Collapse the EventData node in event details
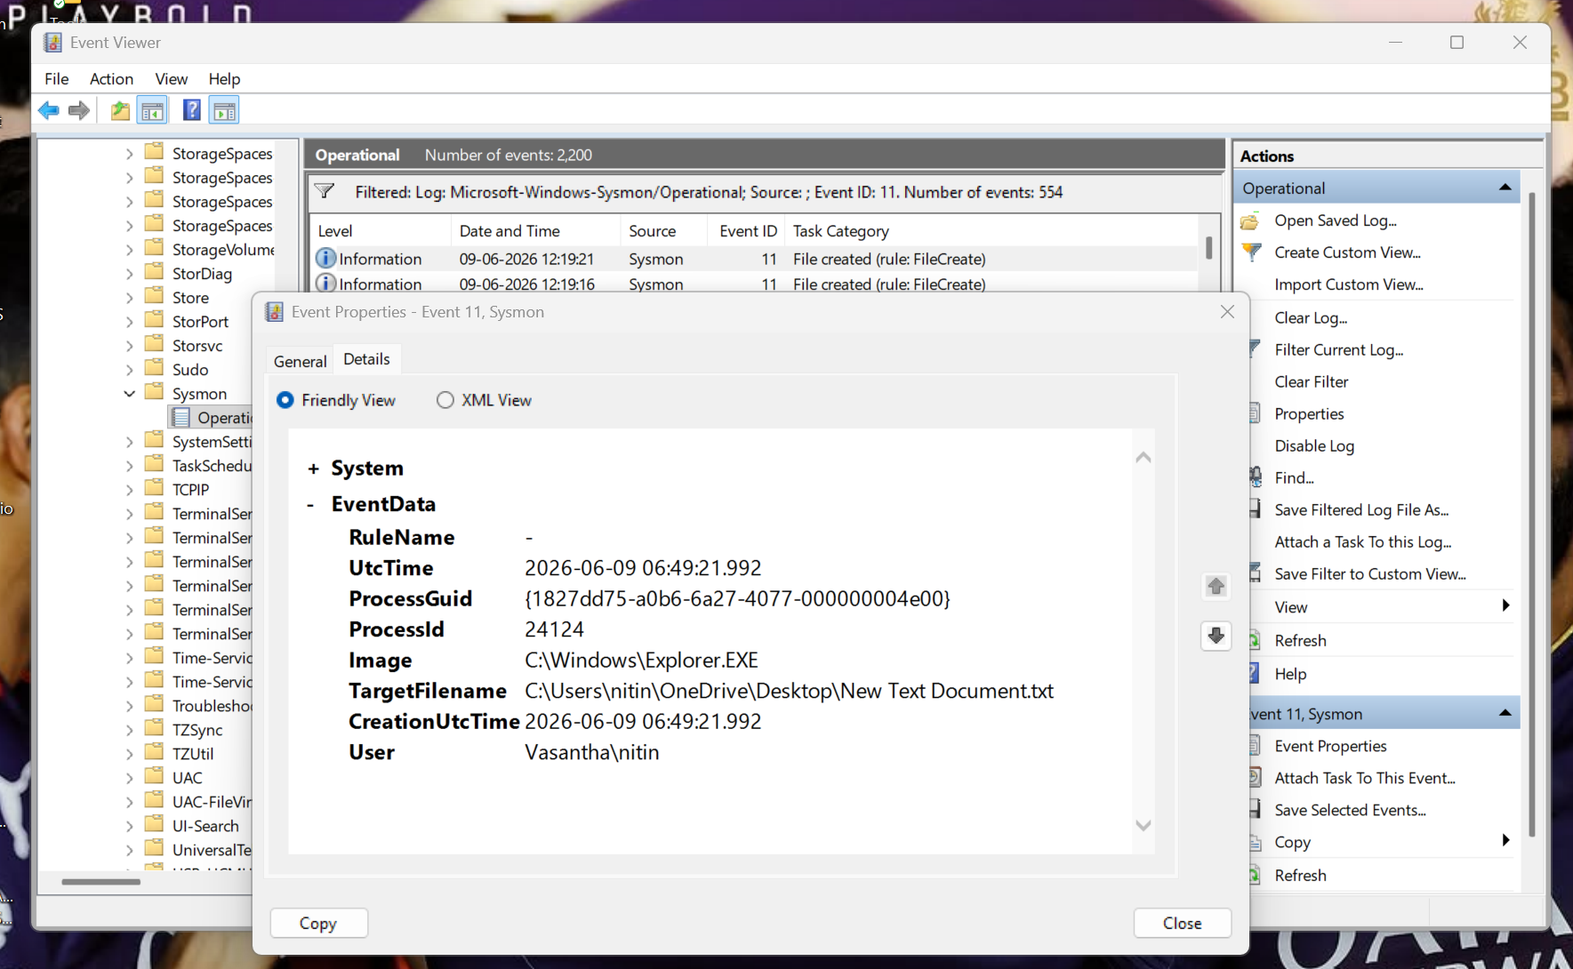1573x969 pixels. tap(310, 505)
